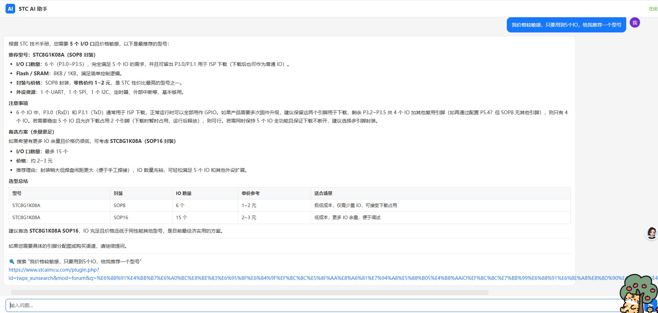
Task: Click the 推荐理由 bullet line
Action: pyautogui.click(x=133, y=170)
